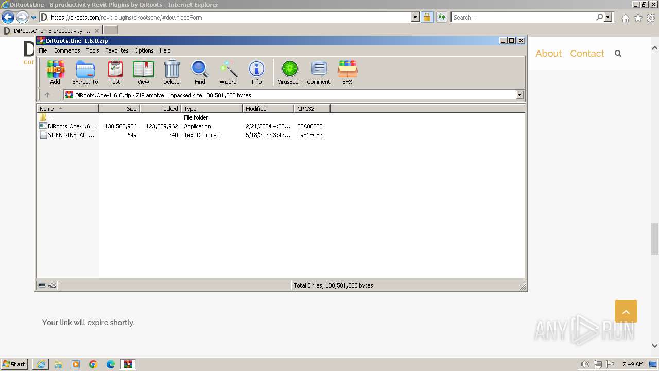Run VirusScan on the archive
659x371 pixels.
click(x=289, y=72)
